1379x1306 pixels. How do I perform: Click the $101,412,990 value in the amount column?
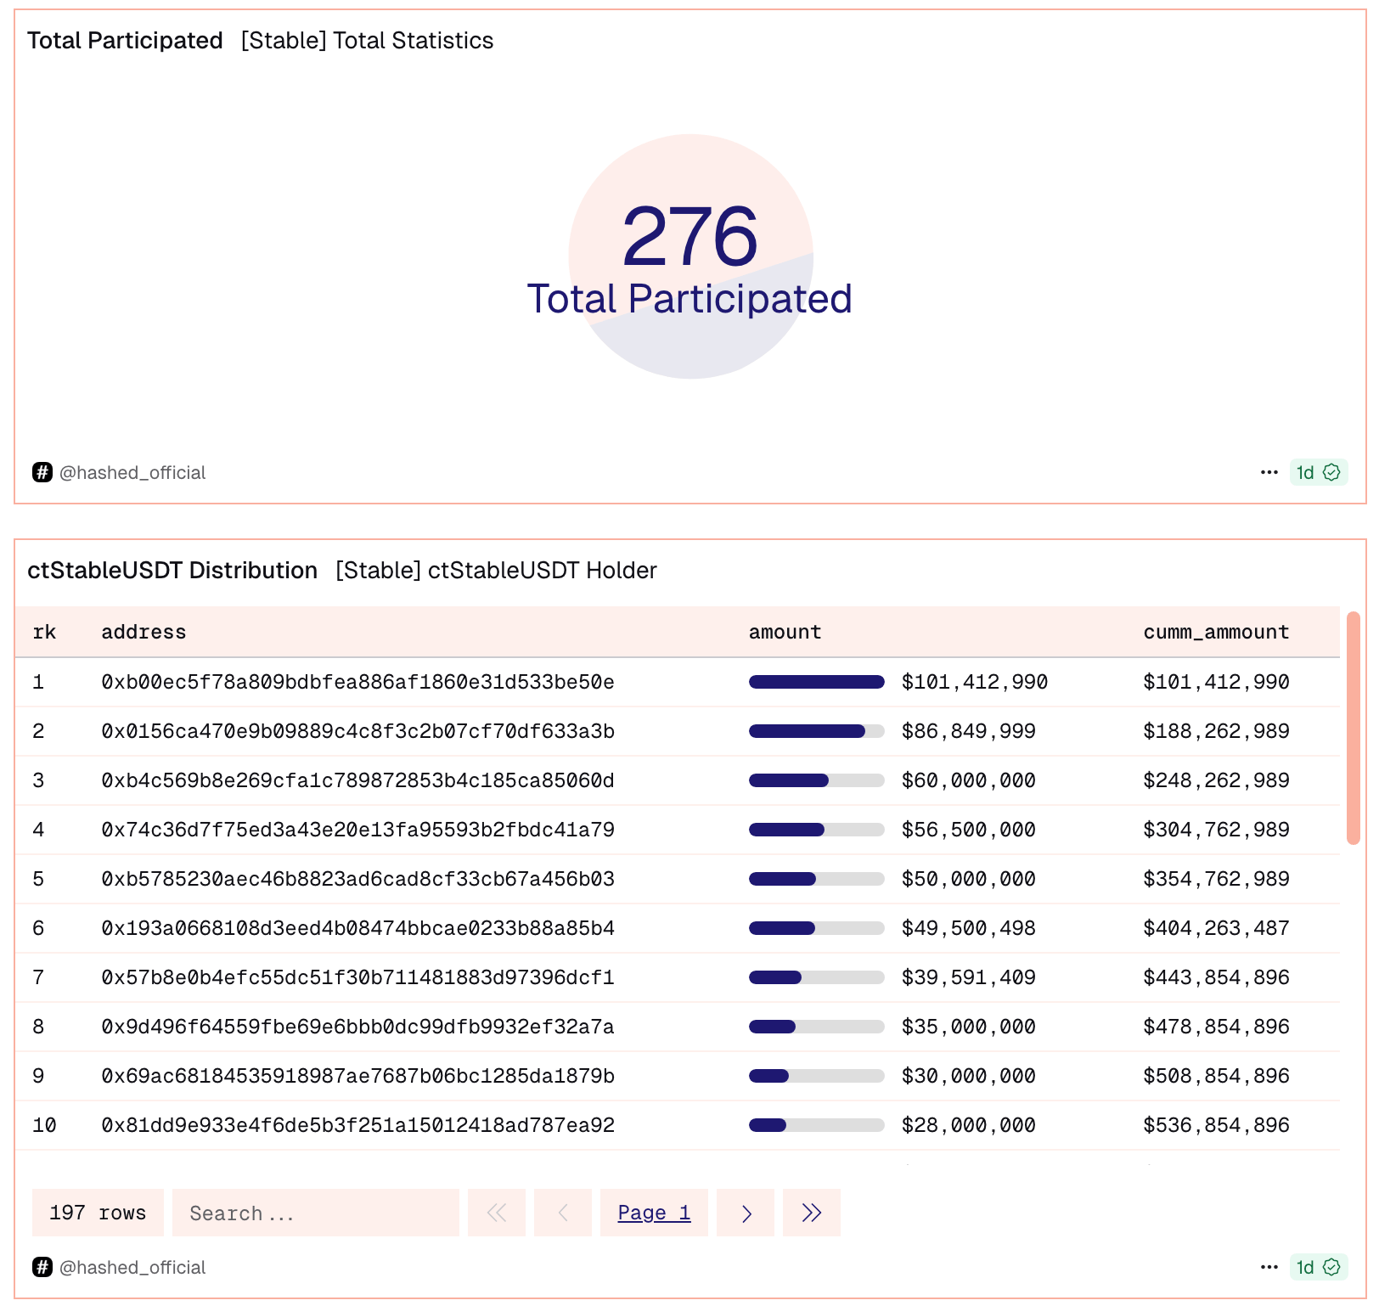tap(975, 682)
